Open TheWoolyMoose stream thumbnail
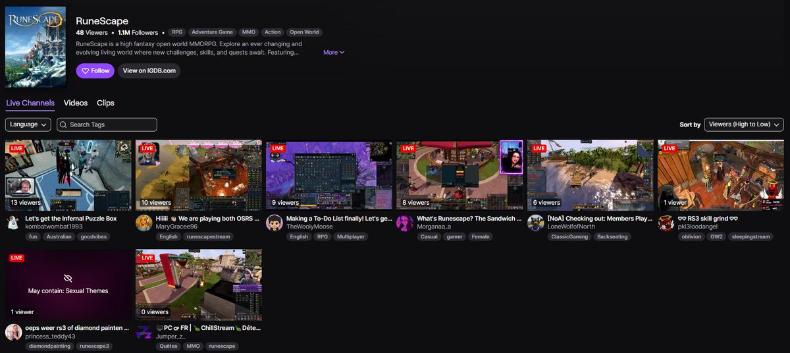 tap(329, 175)
